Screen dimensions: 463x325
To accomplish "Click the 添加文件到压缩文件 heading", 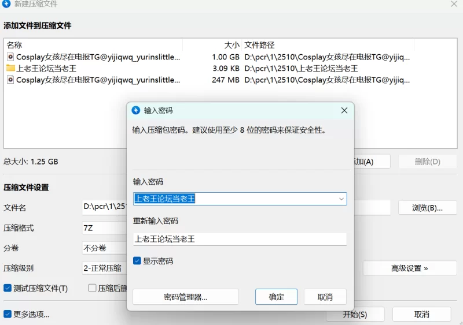I will [37, 25].
